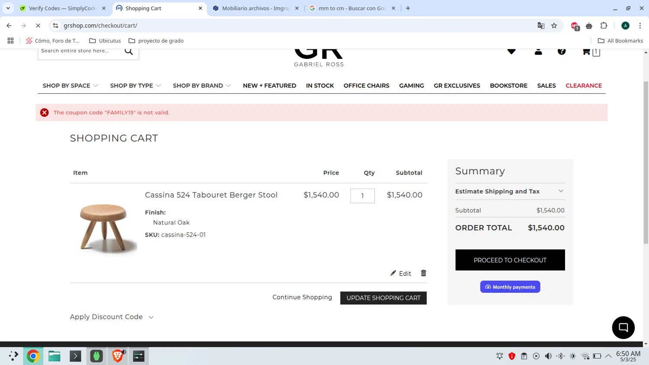
Task: Launch Chrome from the taskbar
Action: (33, 356)
